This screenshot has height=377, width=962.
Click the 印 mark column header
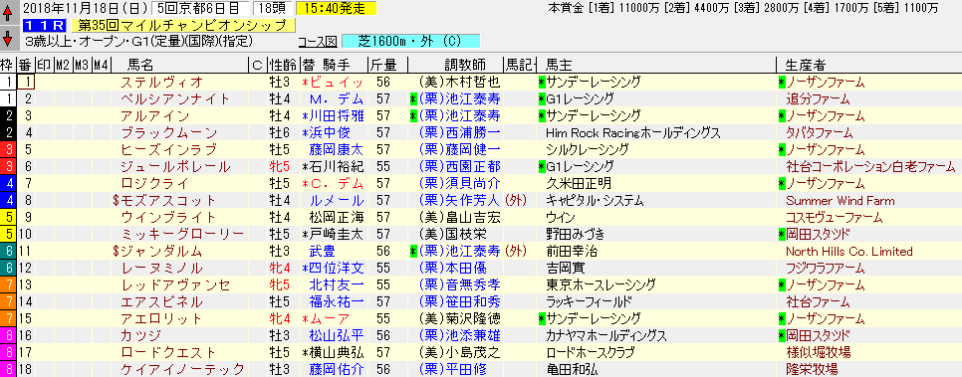[44, 65]
